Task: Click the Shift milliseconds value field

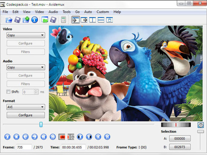Action: [x=28, y=92]
